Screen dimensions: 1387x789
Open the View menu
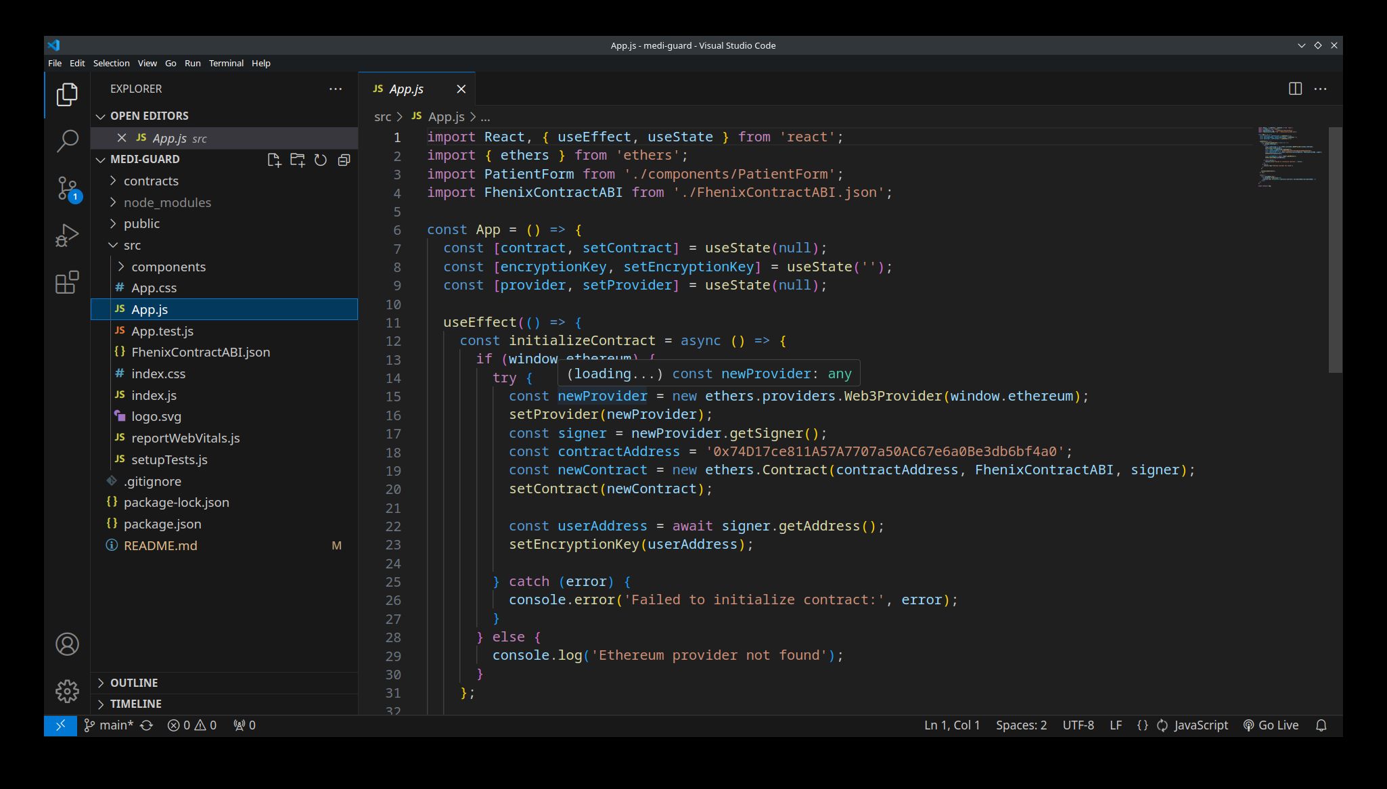(147, 63)
